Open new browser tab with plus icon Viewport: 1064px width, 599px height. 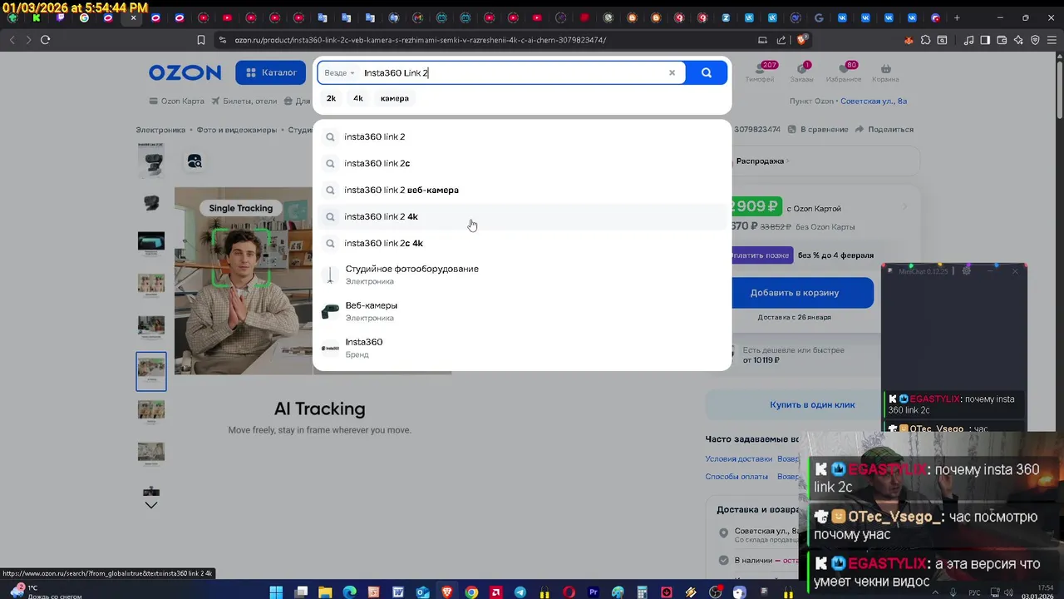click(957, 17)
